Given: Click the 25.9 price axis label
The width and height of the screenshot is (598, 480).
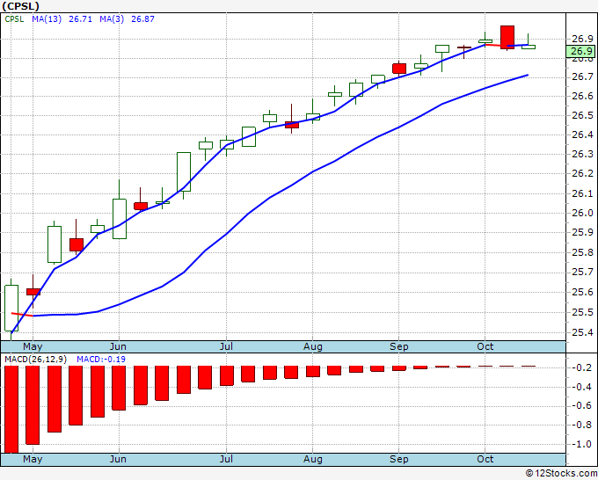Looking at the screenshot, I should (x=582, y=232).
